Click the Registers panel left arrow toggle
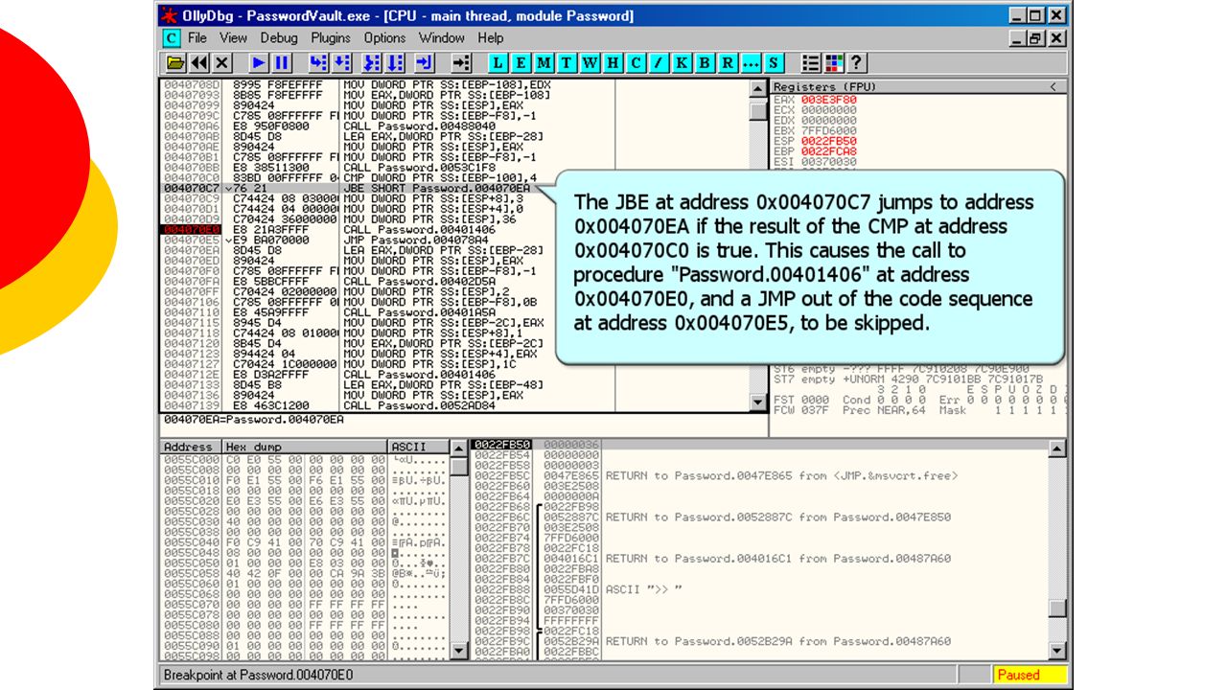 [x=1053, y=86]
